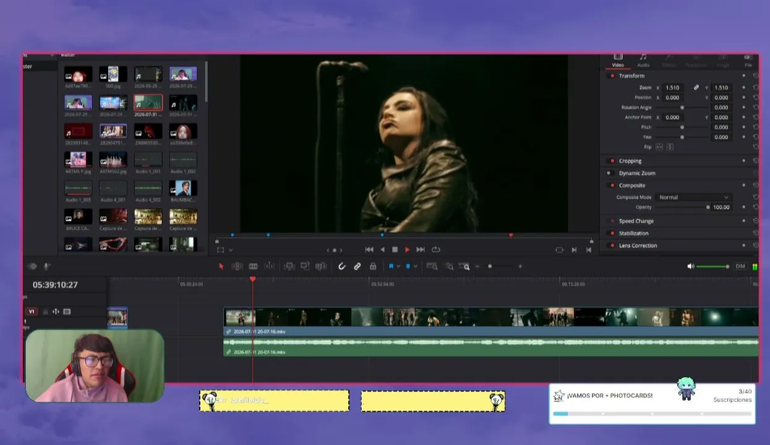
Task: Enable the Dynamic Zoom switch
Action: click(x=609, y=173)
